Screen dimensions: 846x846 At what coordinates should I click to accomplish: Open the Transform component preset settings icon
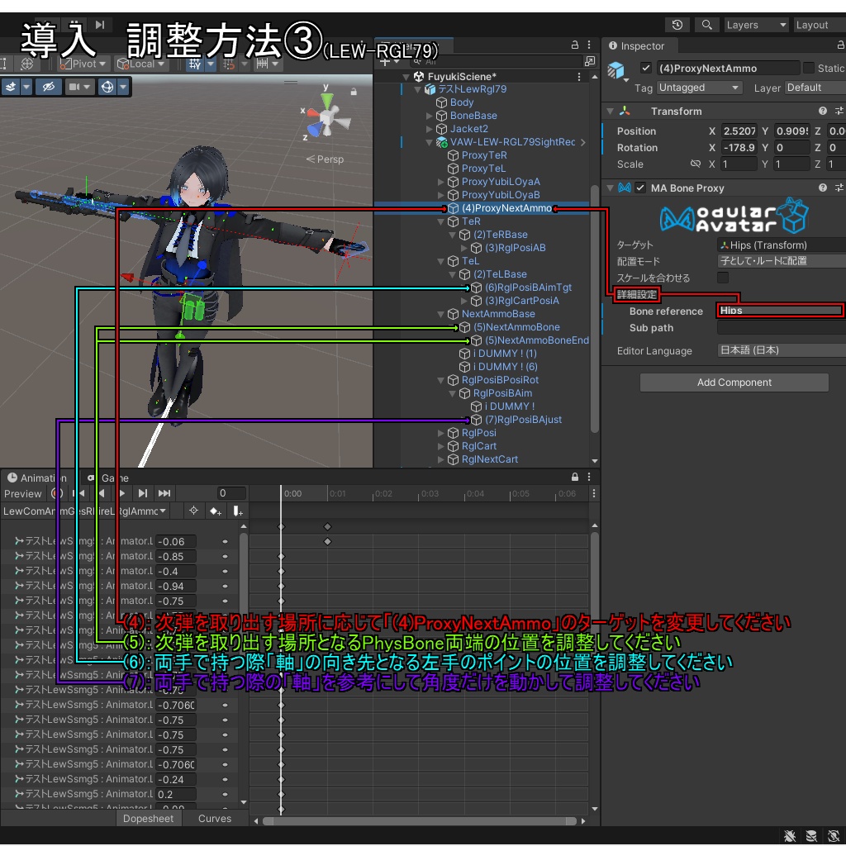pos(839,111)
